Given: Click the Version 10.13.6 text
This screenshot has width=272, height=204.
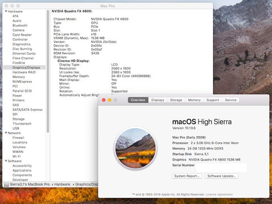Looking at the screenshot, I should coord(184,128).
